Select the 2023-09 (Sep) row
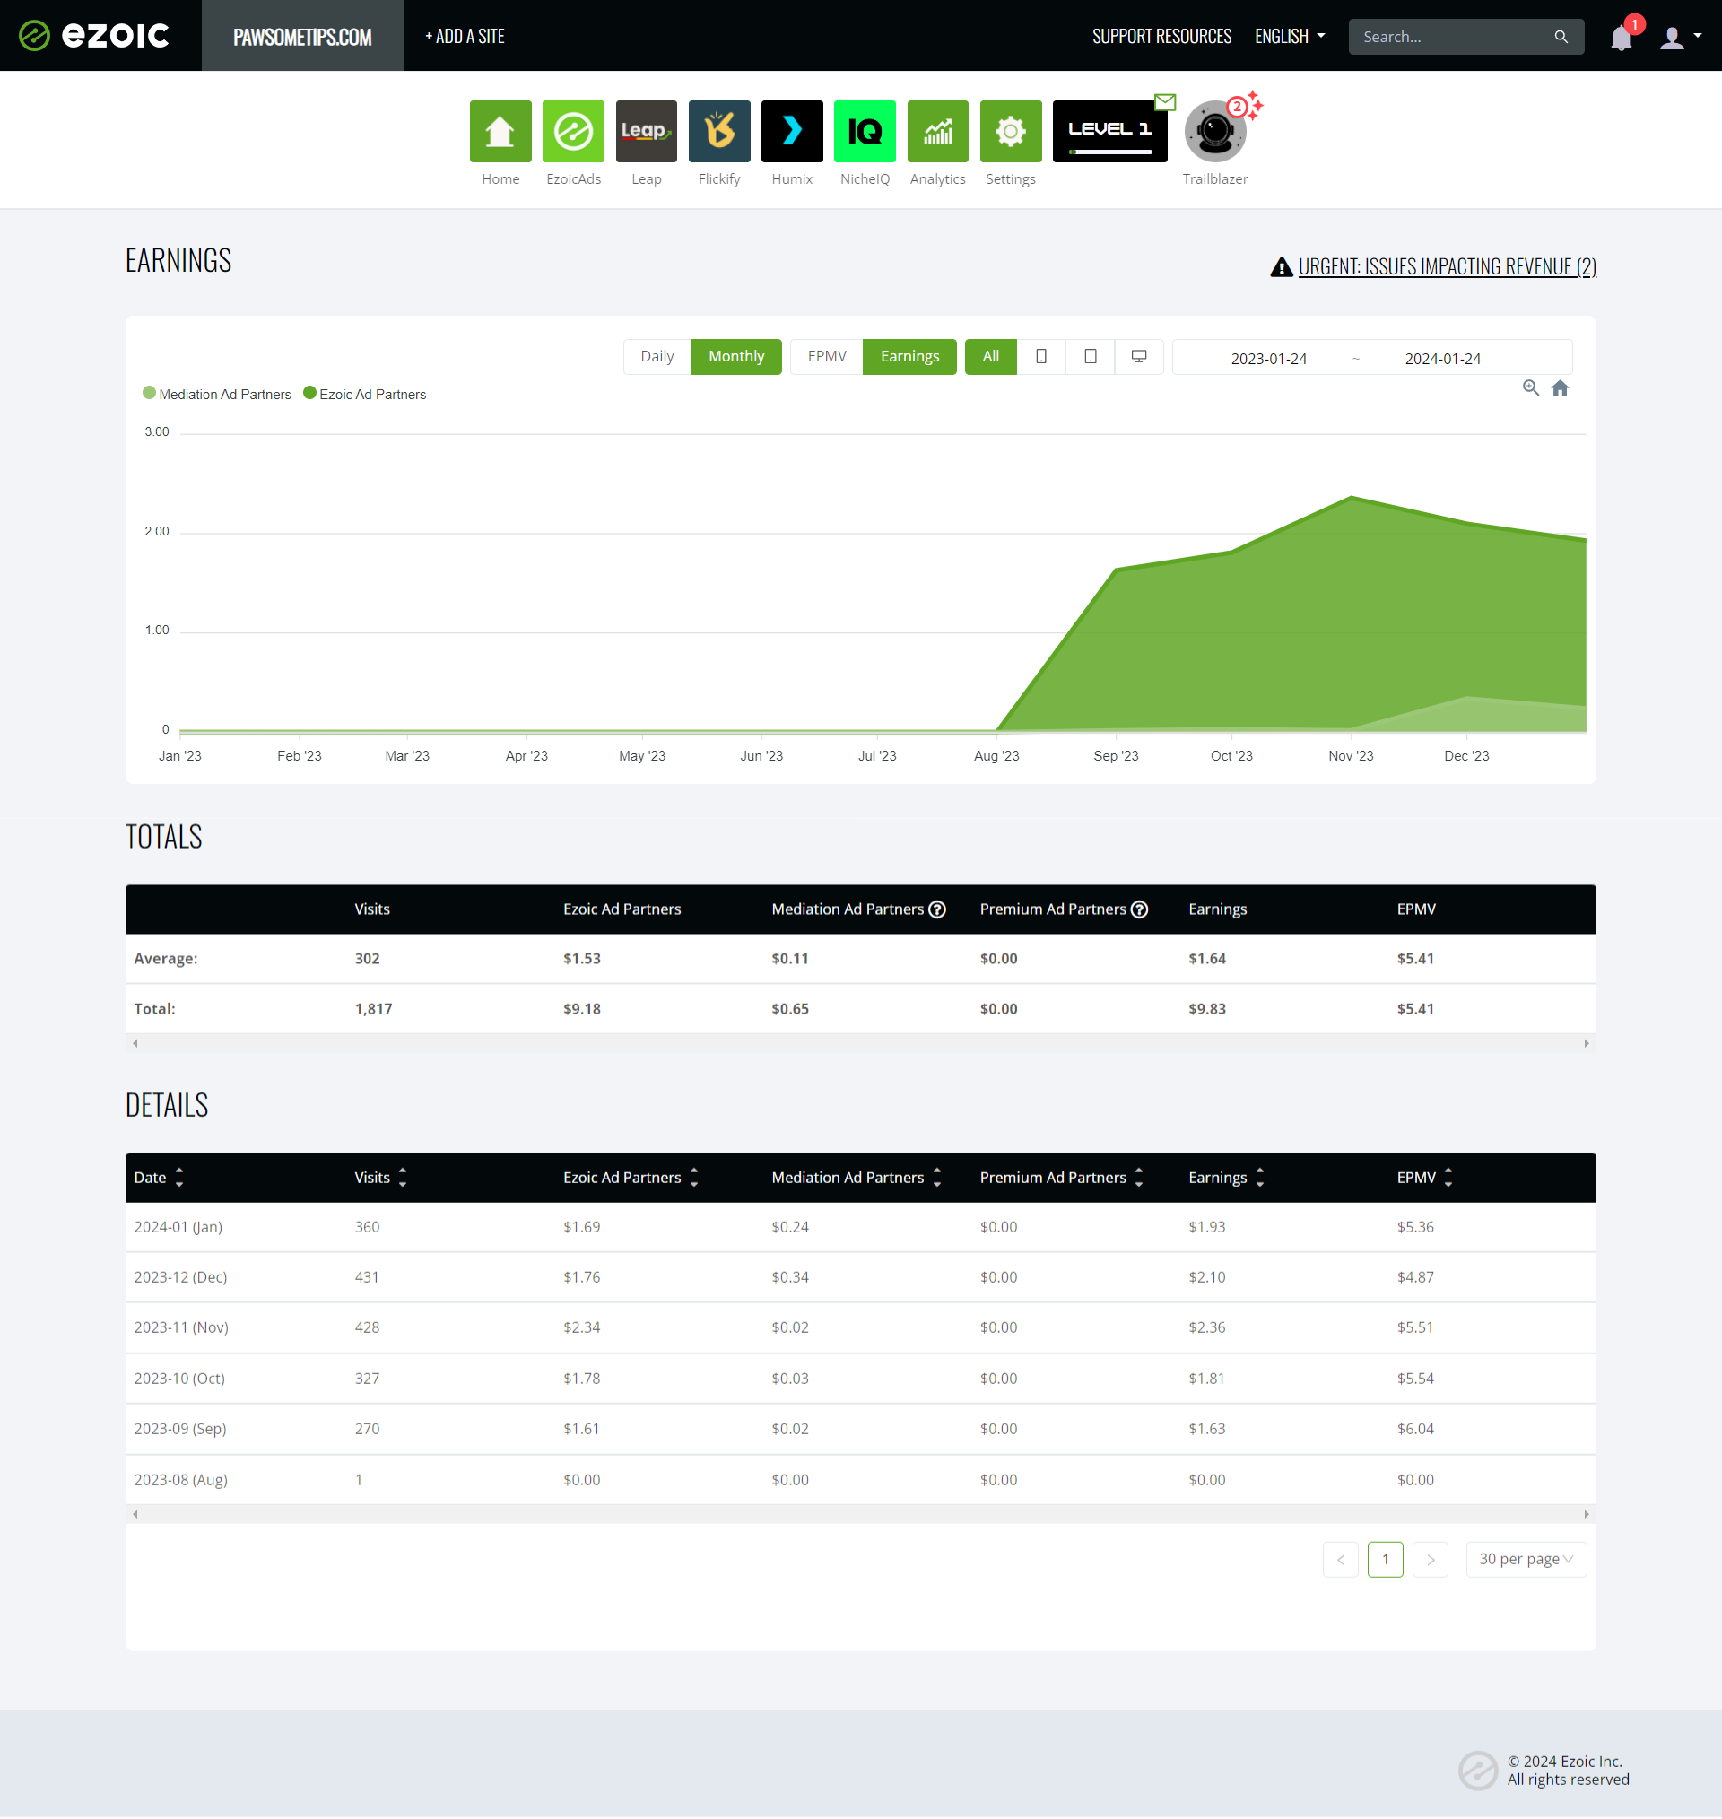The image size is (1722, 1819). click(x=860, y=1428)
